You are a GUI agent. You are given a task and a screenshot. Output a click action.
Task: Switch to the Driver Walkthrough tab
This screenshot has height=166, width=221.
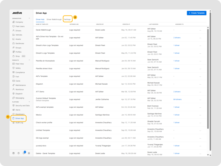(x=54, y=19)
